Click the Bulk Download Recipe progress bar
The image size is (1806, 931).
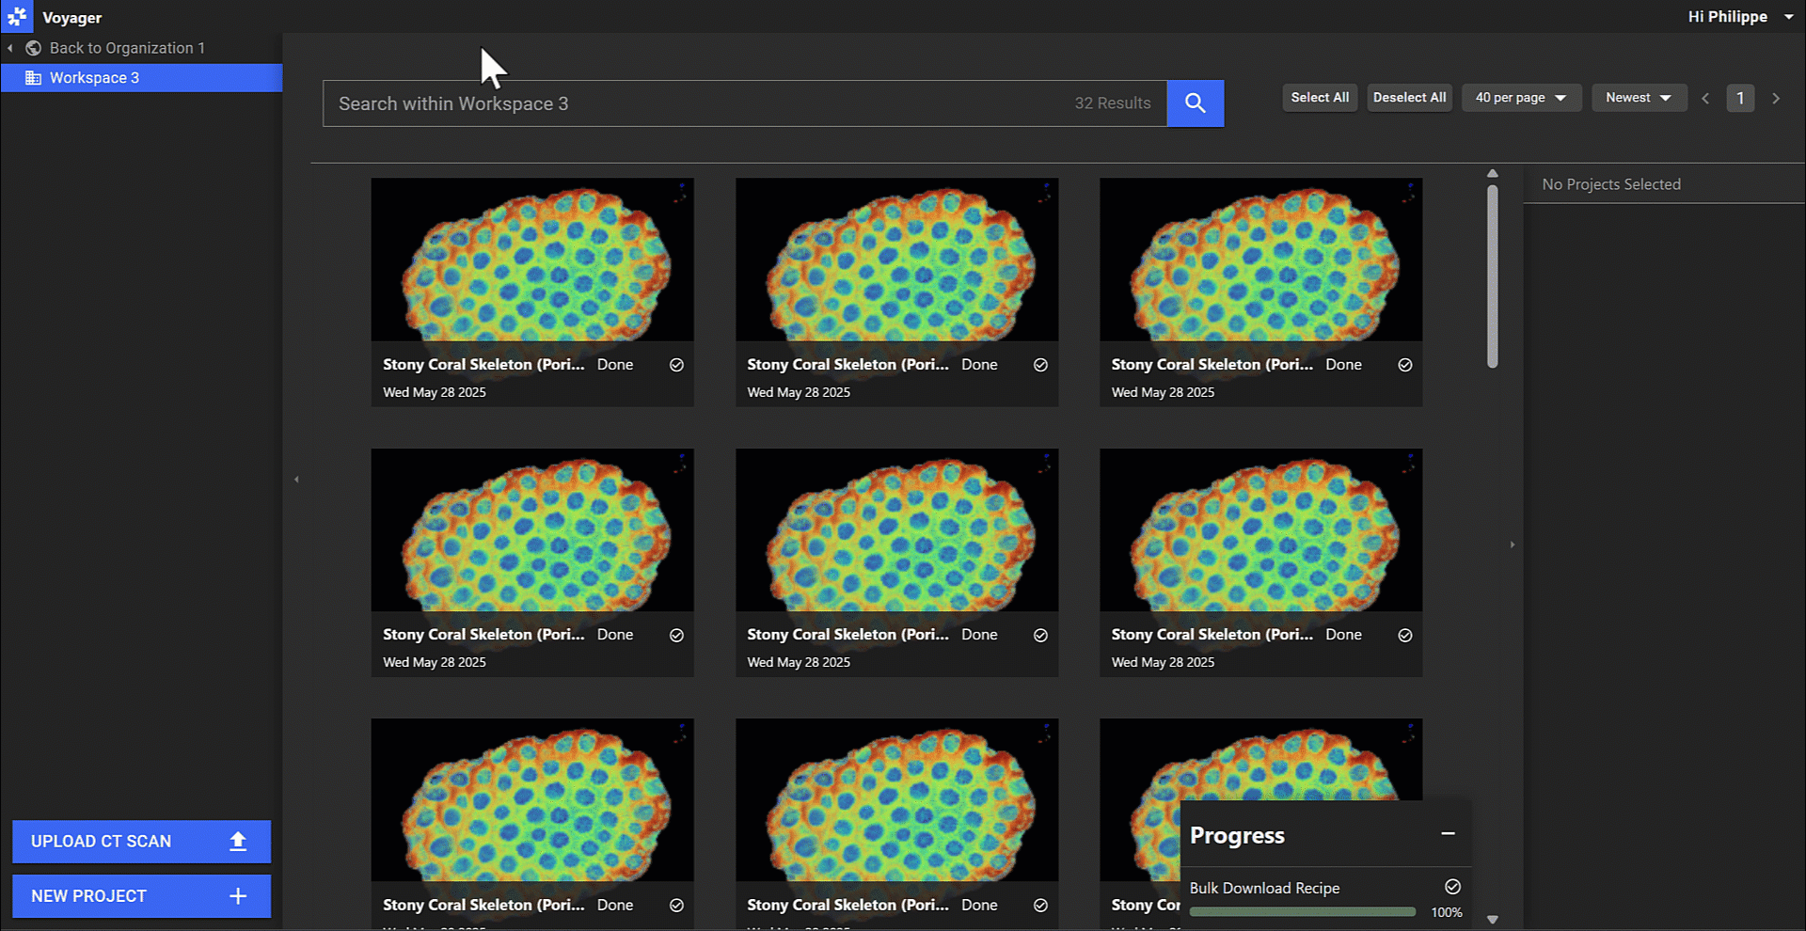point(1302,911)
